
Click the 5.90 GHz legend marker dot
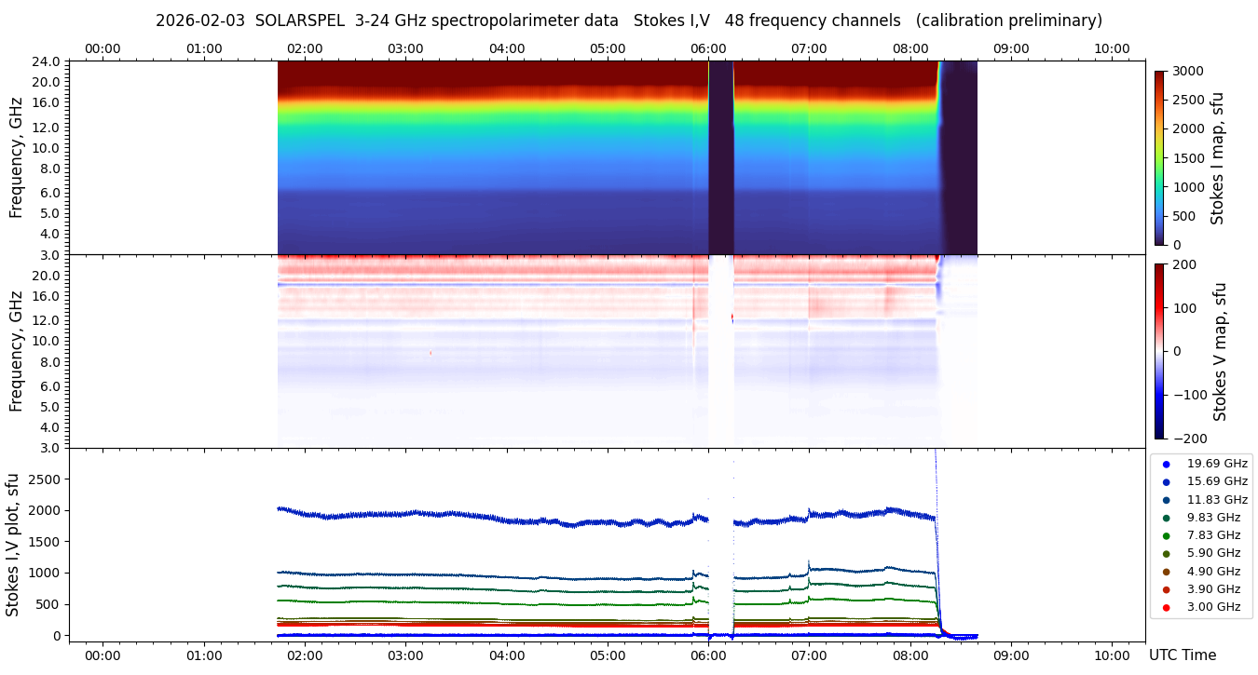(1166, 554)
